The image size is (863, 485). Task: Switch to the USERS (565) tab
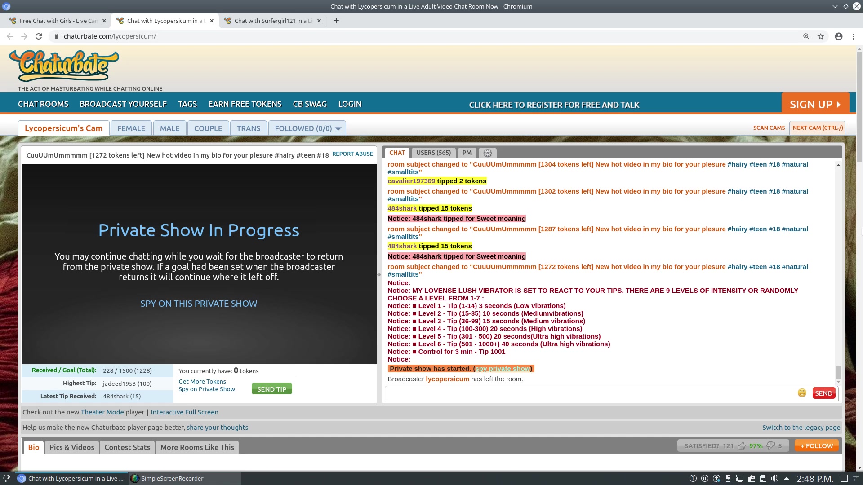click(x=433, y=153)
